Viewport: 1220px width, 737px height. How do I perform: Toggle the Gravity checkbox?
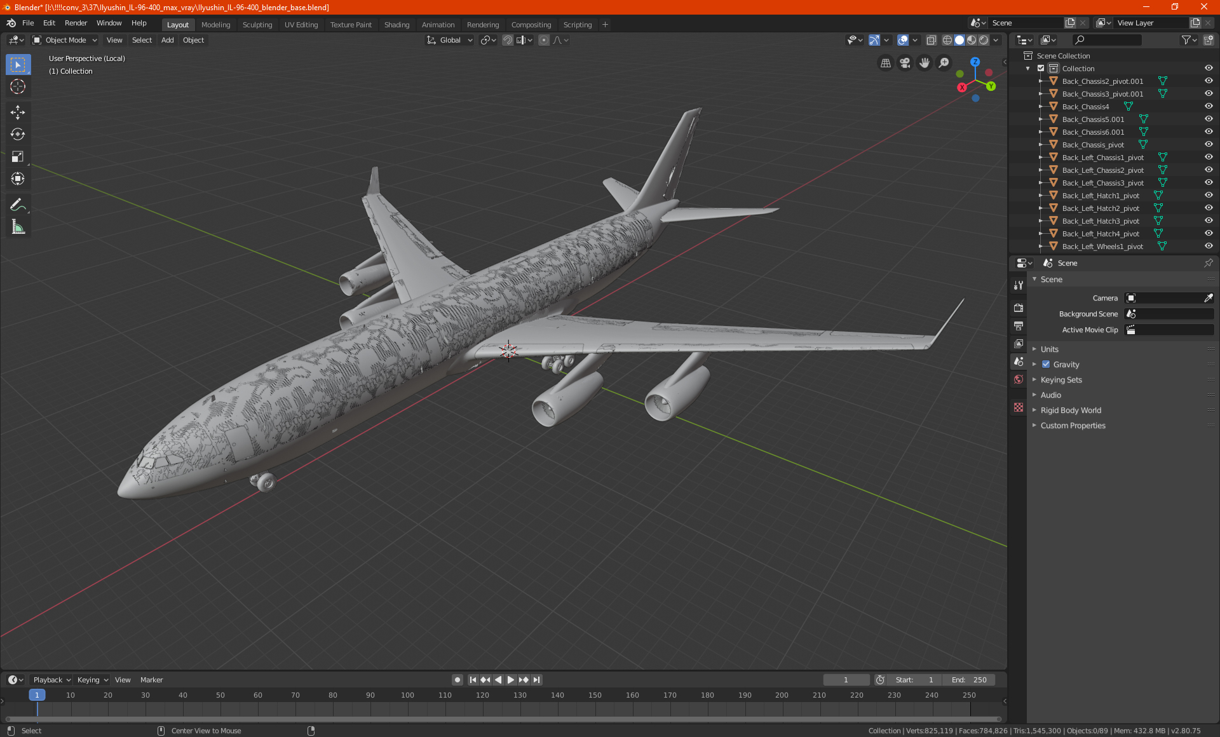[x=1046, y=364]
